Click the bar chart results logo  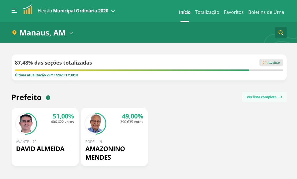click(28, 9)
